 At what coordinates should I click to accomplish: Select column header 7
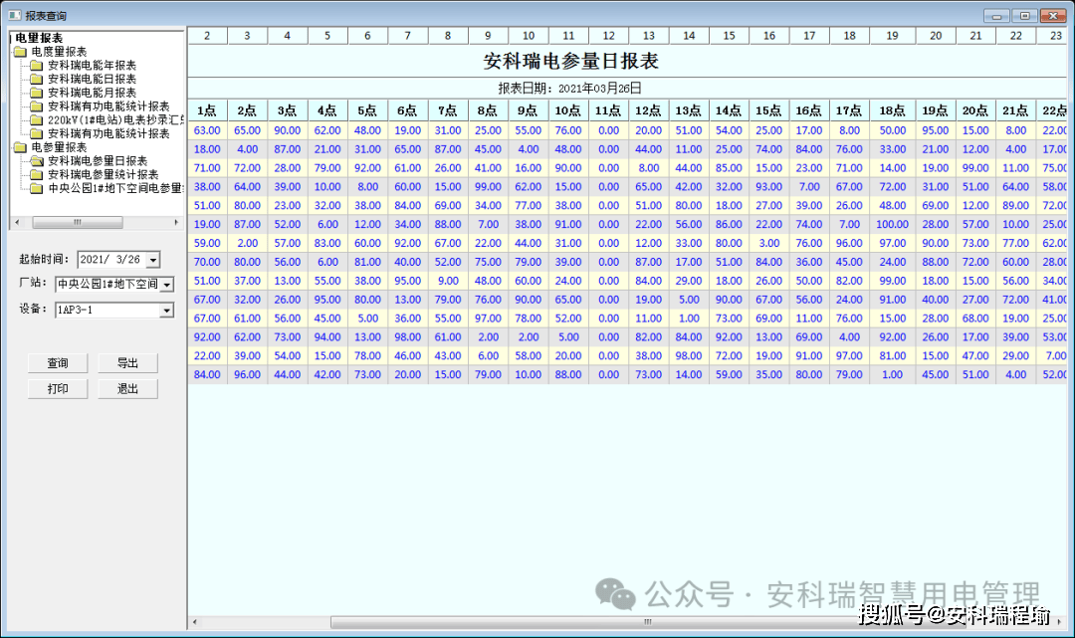[408, 36]
